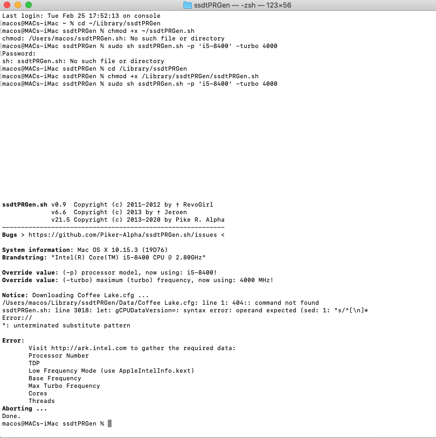Click the folder proxy icon in title bar
The height and width of the screenshot is (438, 436).
pyautogui.click(x=187, y=5)
